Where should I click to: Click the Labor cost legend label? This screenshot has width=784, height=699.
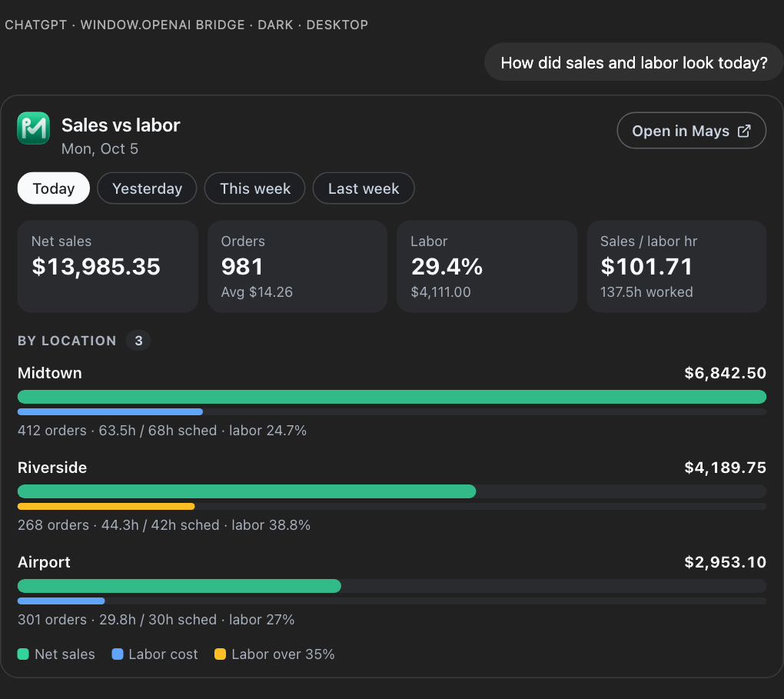pos(163,654)
